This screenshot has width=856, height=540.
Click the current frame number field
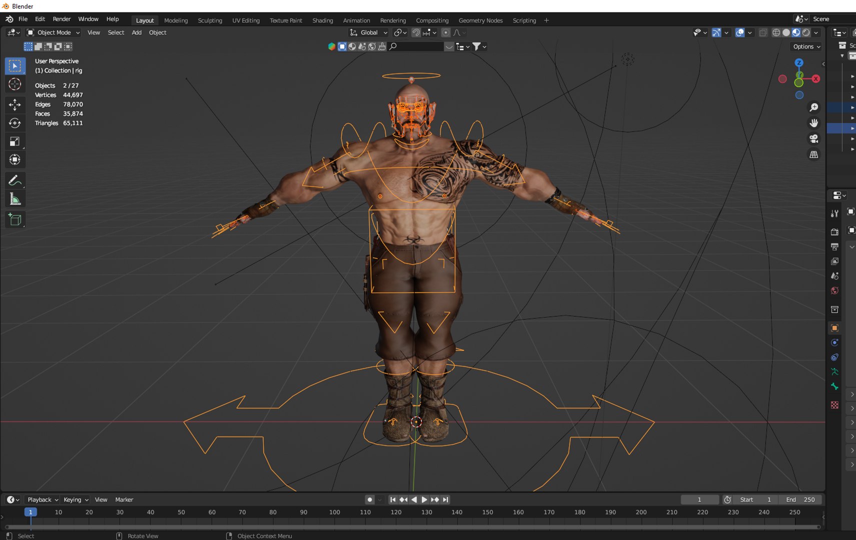pos(699,499)
